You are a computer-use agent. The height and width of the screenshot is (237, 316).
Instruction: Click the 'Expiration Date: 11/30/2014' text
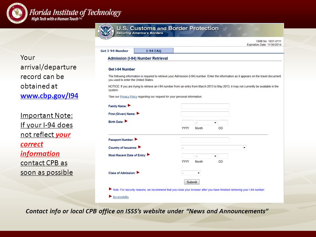[264, 45]
